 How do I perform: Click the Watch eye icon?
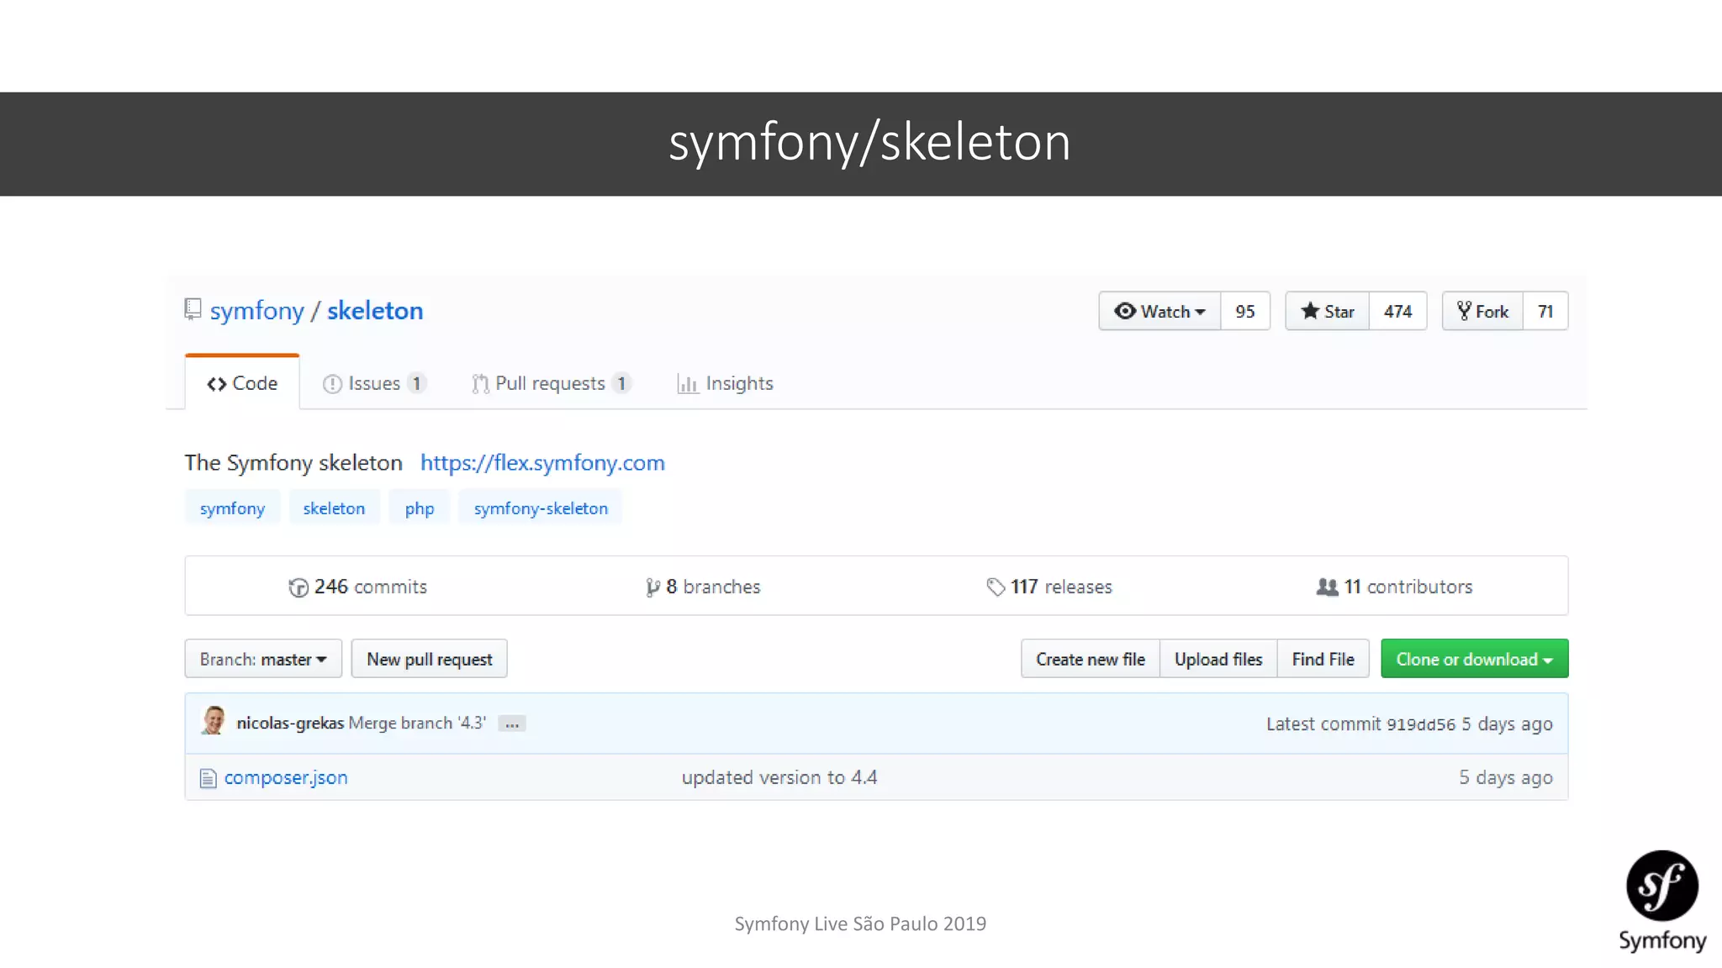(1125, 311)
